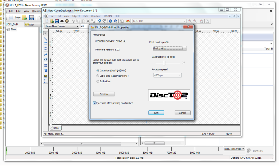Click the Open document icon in CoverDesigner
279x166 pixels.
52,21
